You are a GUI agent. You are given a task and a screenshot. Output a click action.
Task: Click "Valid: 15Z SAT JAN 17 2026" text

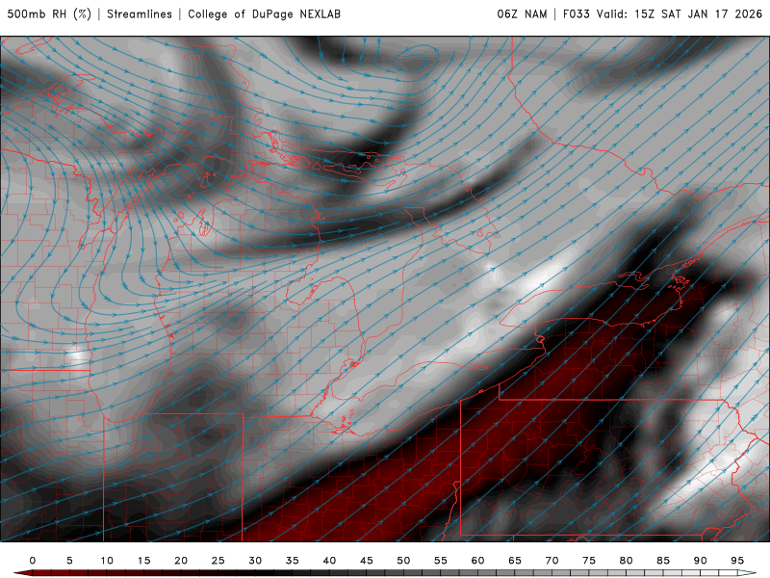(680, 14)
